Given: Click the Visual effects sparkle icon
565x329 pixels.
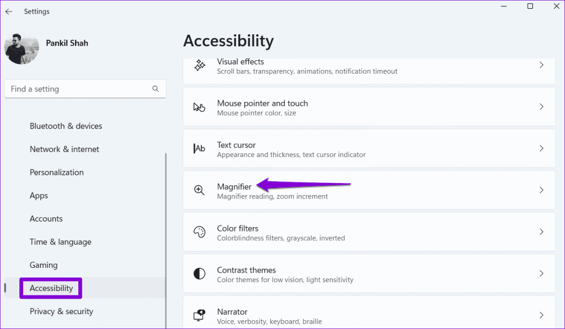Looking at the screenshot, I should (199, 66).
